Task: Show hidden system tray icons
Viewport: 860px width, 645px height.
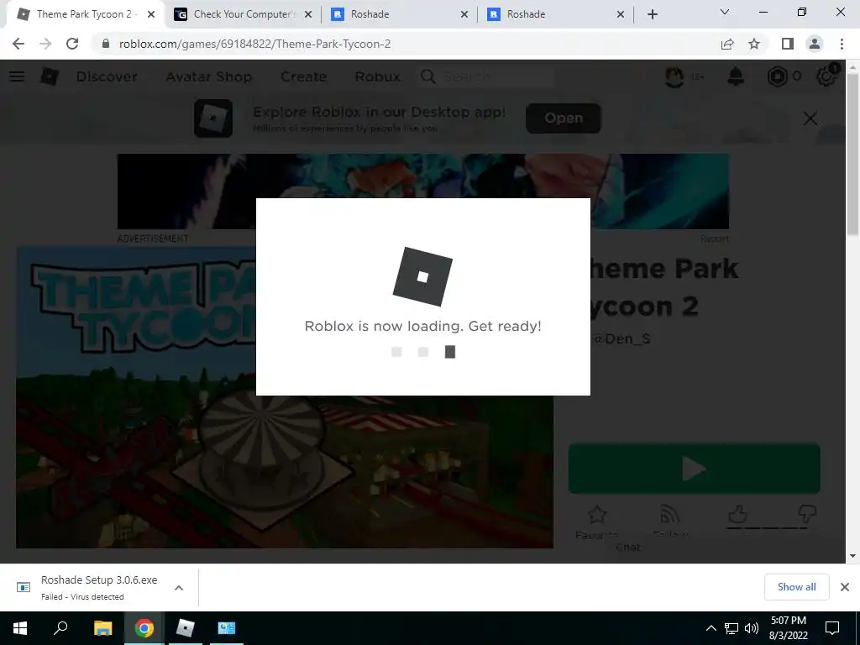Action: (711, 628)
